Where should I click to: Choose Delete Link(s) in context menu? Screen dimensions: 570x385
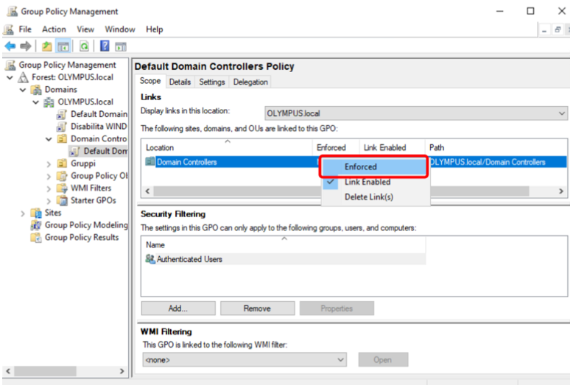368,197
